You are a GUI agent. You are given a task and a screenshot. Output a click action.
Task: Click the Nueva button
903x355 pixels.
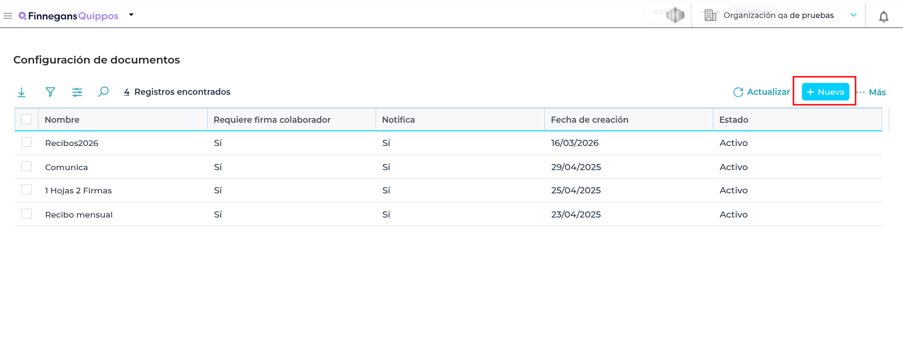(825, 92)
